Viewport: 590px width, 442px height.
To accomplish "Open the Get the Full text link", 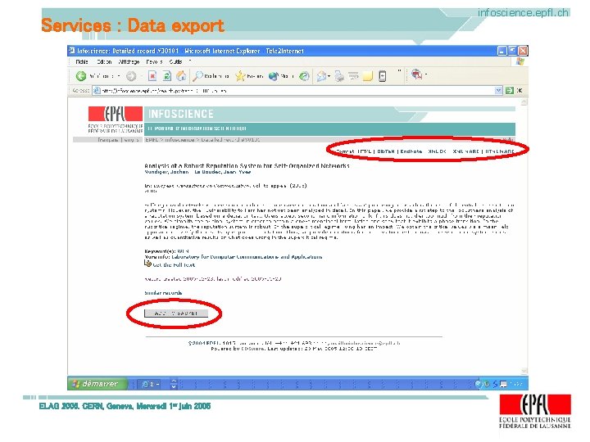I will pyautogui.click(x=174, y=265).
